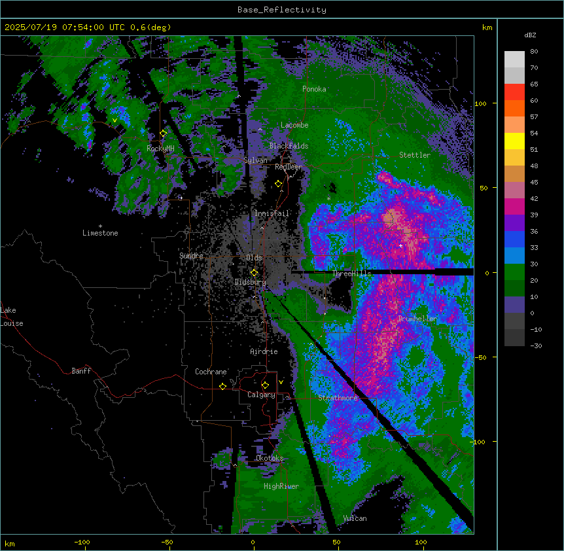Pick the green 20-30 dBZ legend swatch
This screenshot has height=551, width=564.
[x=514, y=272]
